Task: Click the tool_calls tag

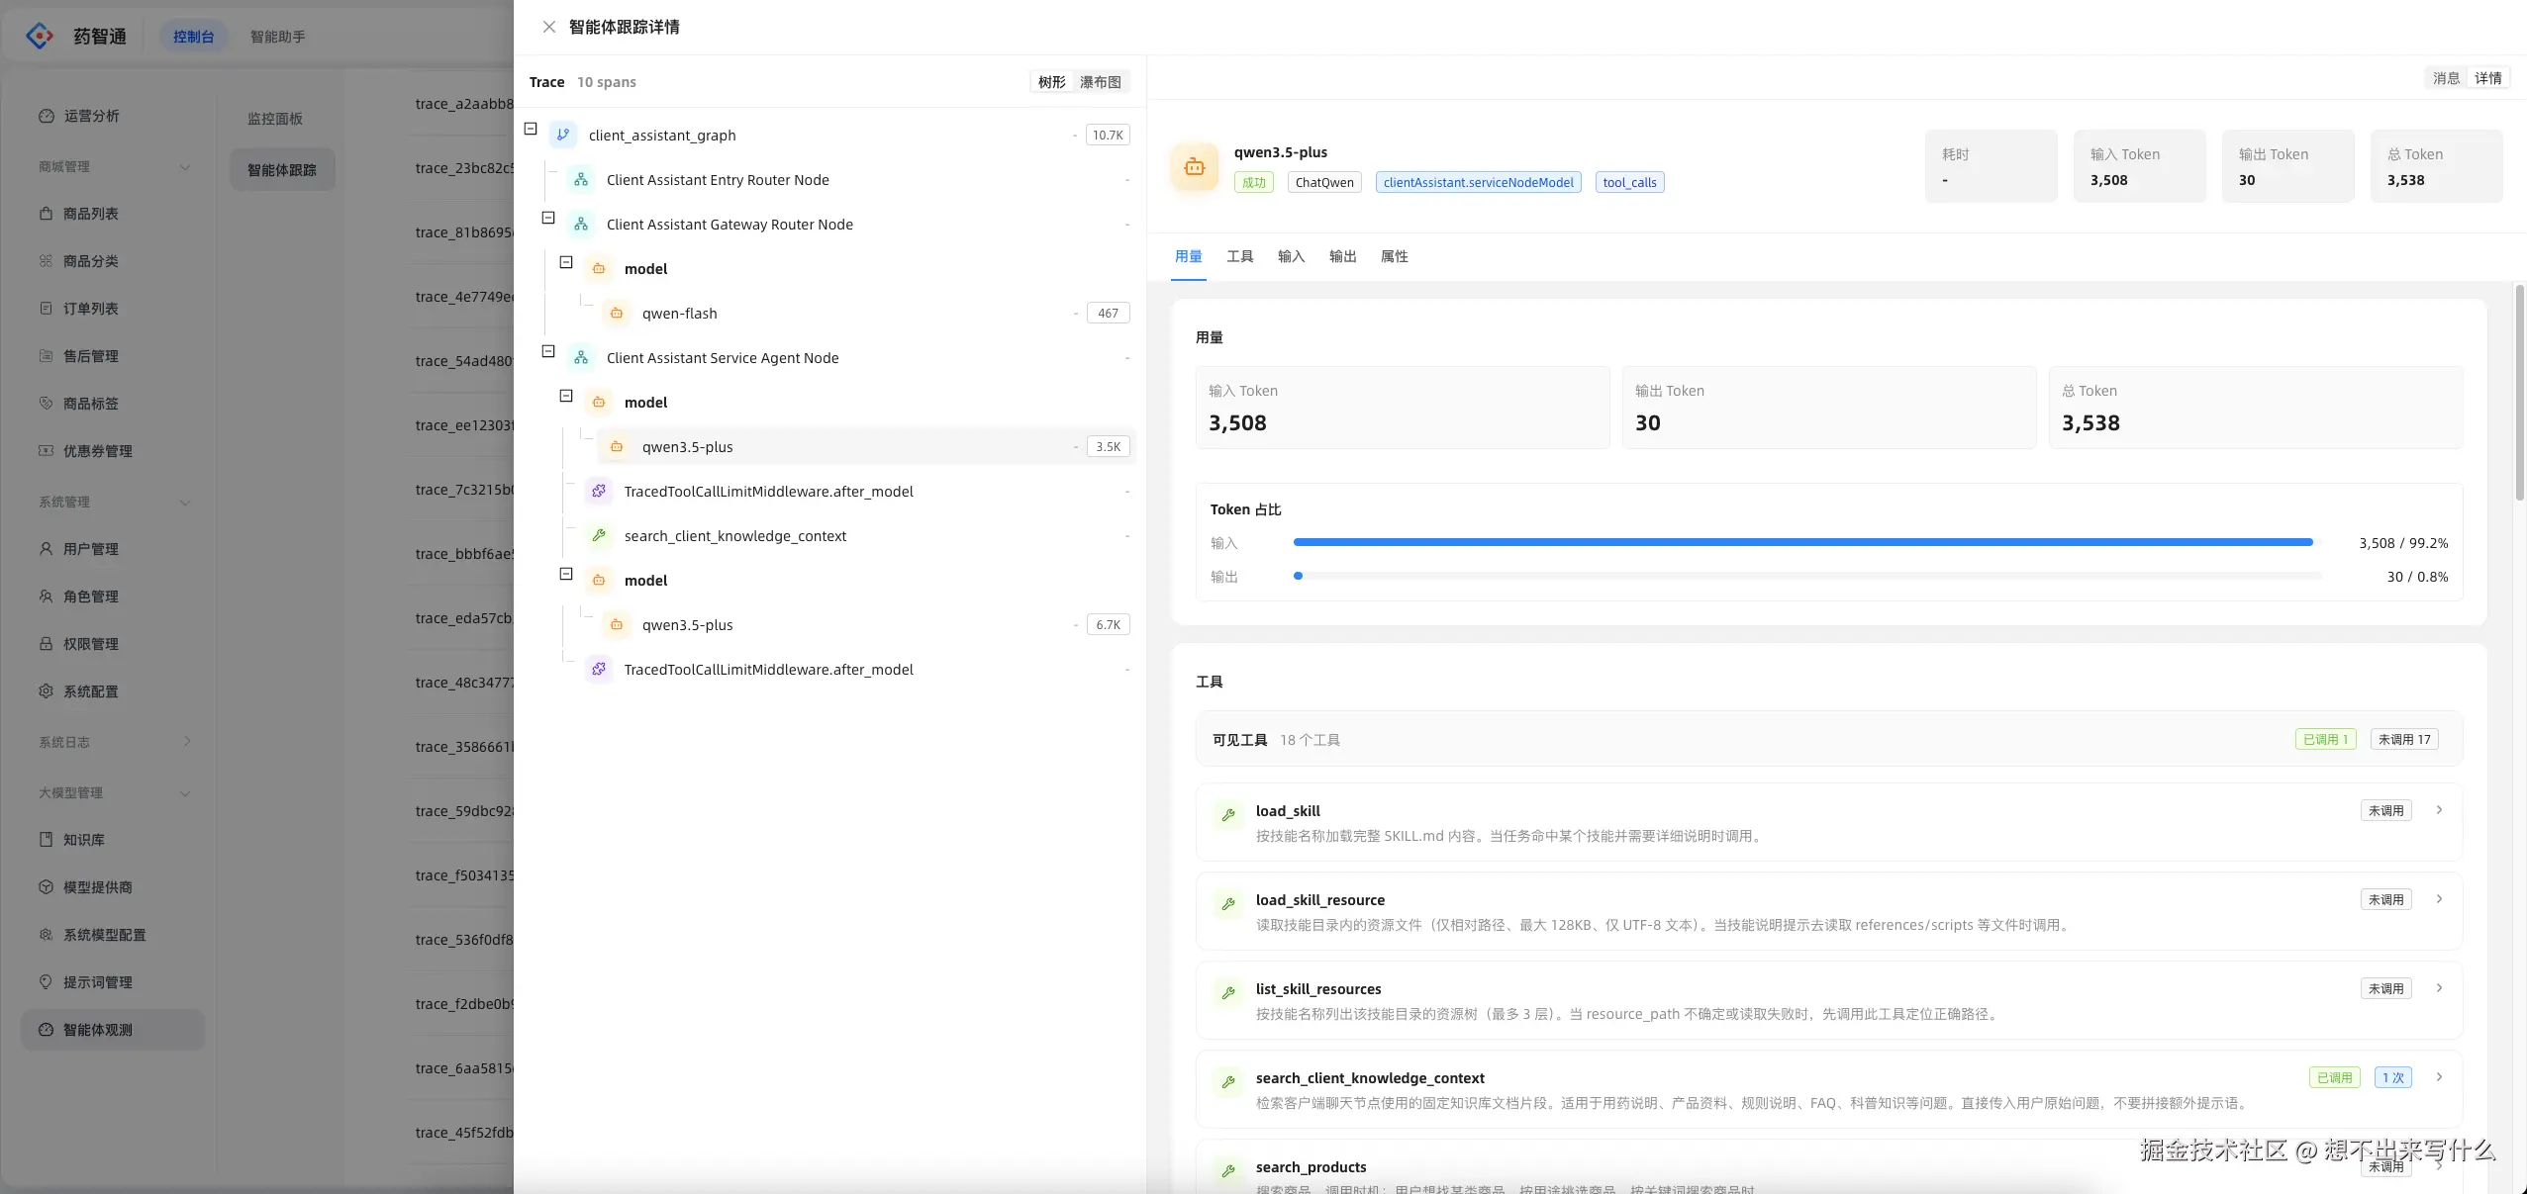Action: coord(1629,182)
